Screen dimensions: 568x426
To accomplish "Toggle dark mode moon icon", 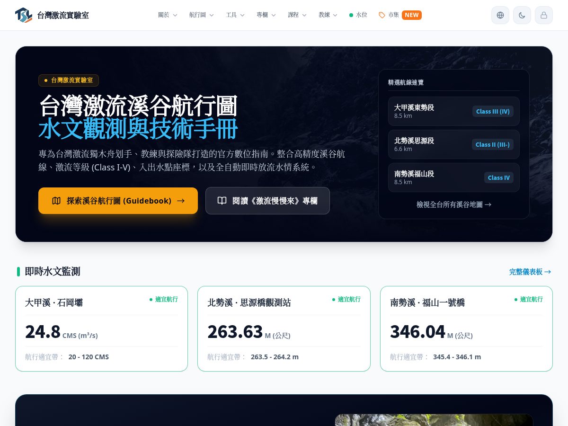I will [x=522, y=15].
